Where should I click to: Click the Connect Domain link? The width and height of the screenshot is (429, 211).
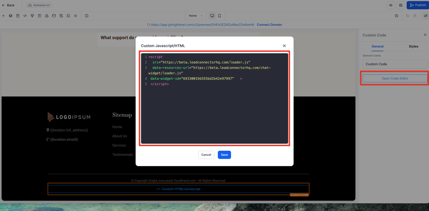click(x=269, y=25)
